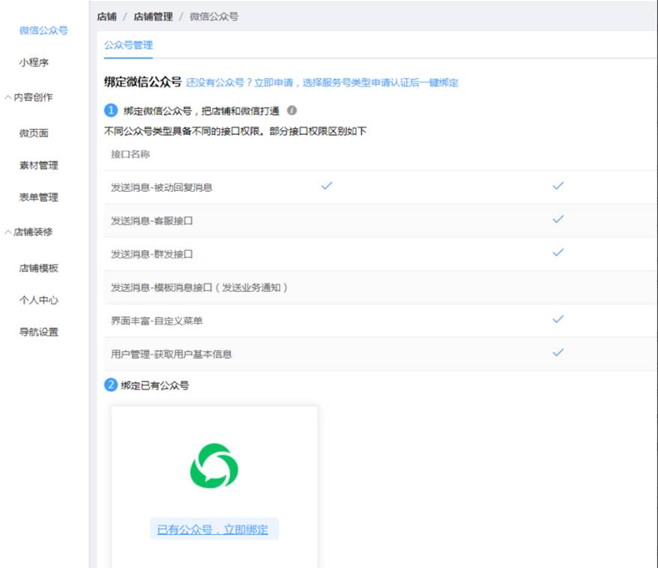Image resolution: width=658 pixels, height=568 pixels.
Task: Click the 微信公众号 breadcrumb text
Action: coord(214,16)
